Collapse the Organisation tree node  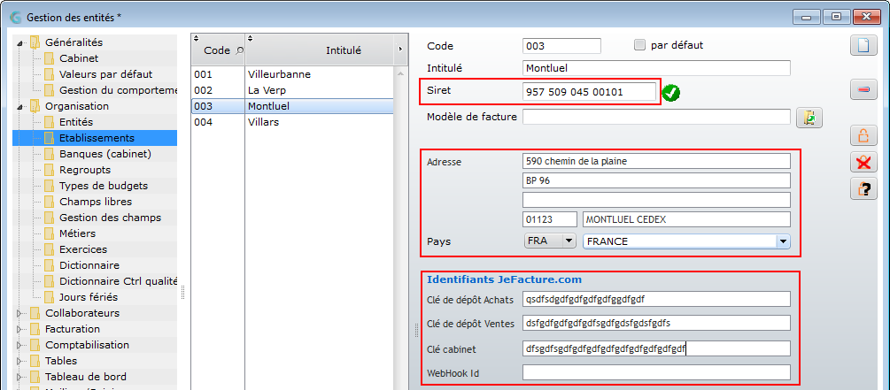click(x=21, y=107)
